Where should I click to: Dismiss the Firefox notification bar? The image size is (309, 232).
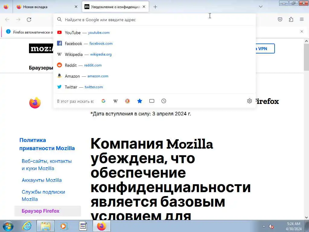click(302, 31)
